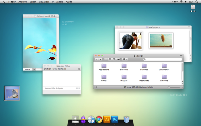Adjust the Finder icon size slider

click(169, 87)
